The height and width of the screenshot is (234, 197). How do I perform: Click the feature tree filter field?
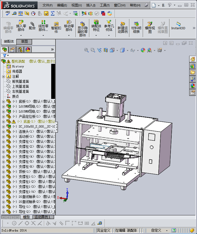point(28,55)
